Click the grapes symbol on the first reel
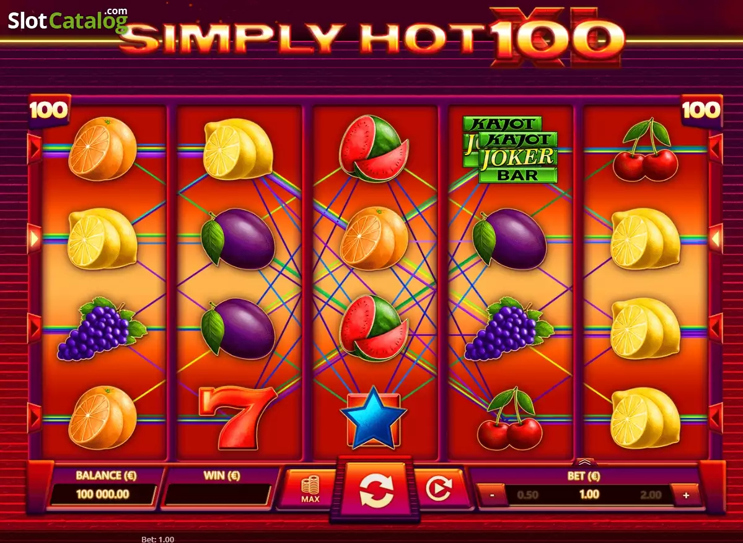This screenshot has width=743, height=543. (x=102, y=329)
